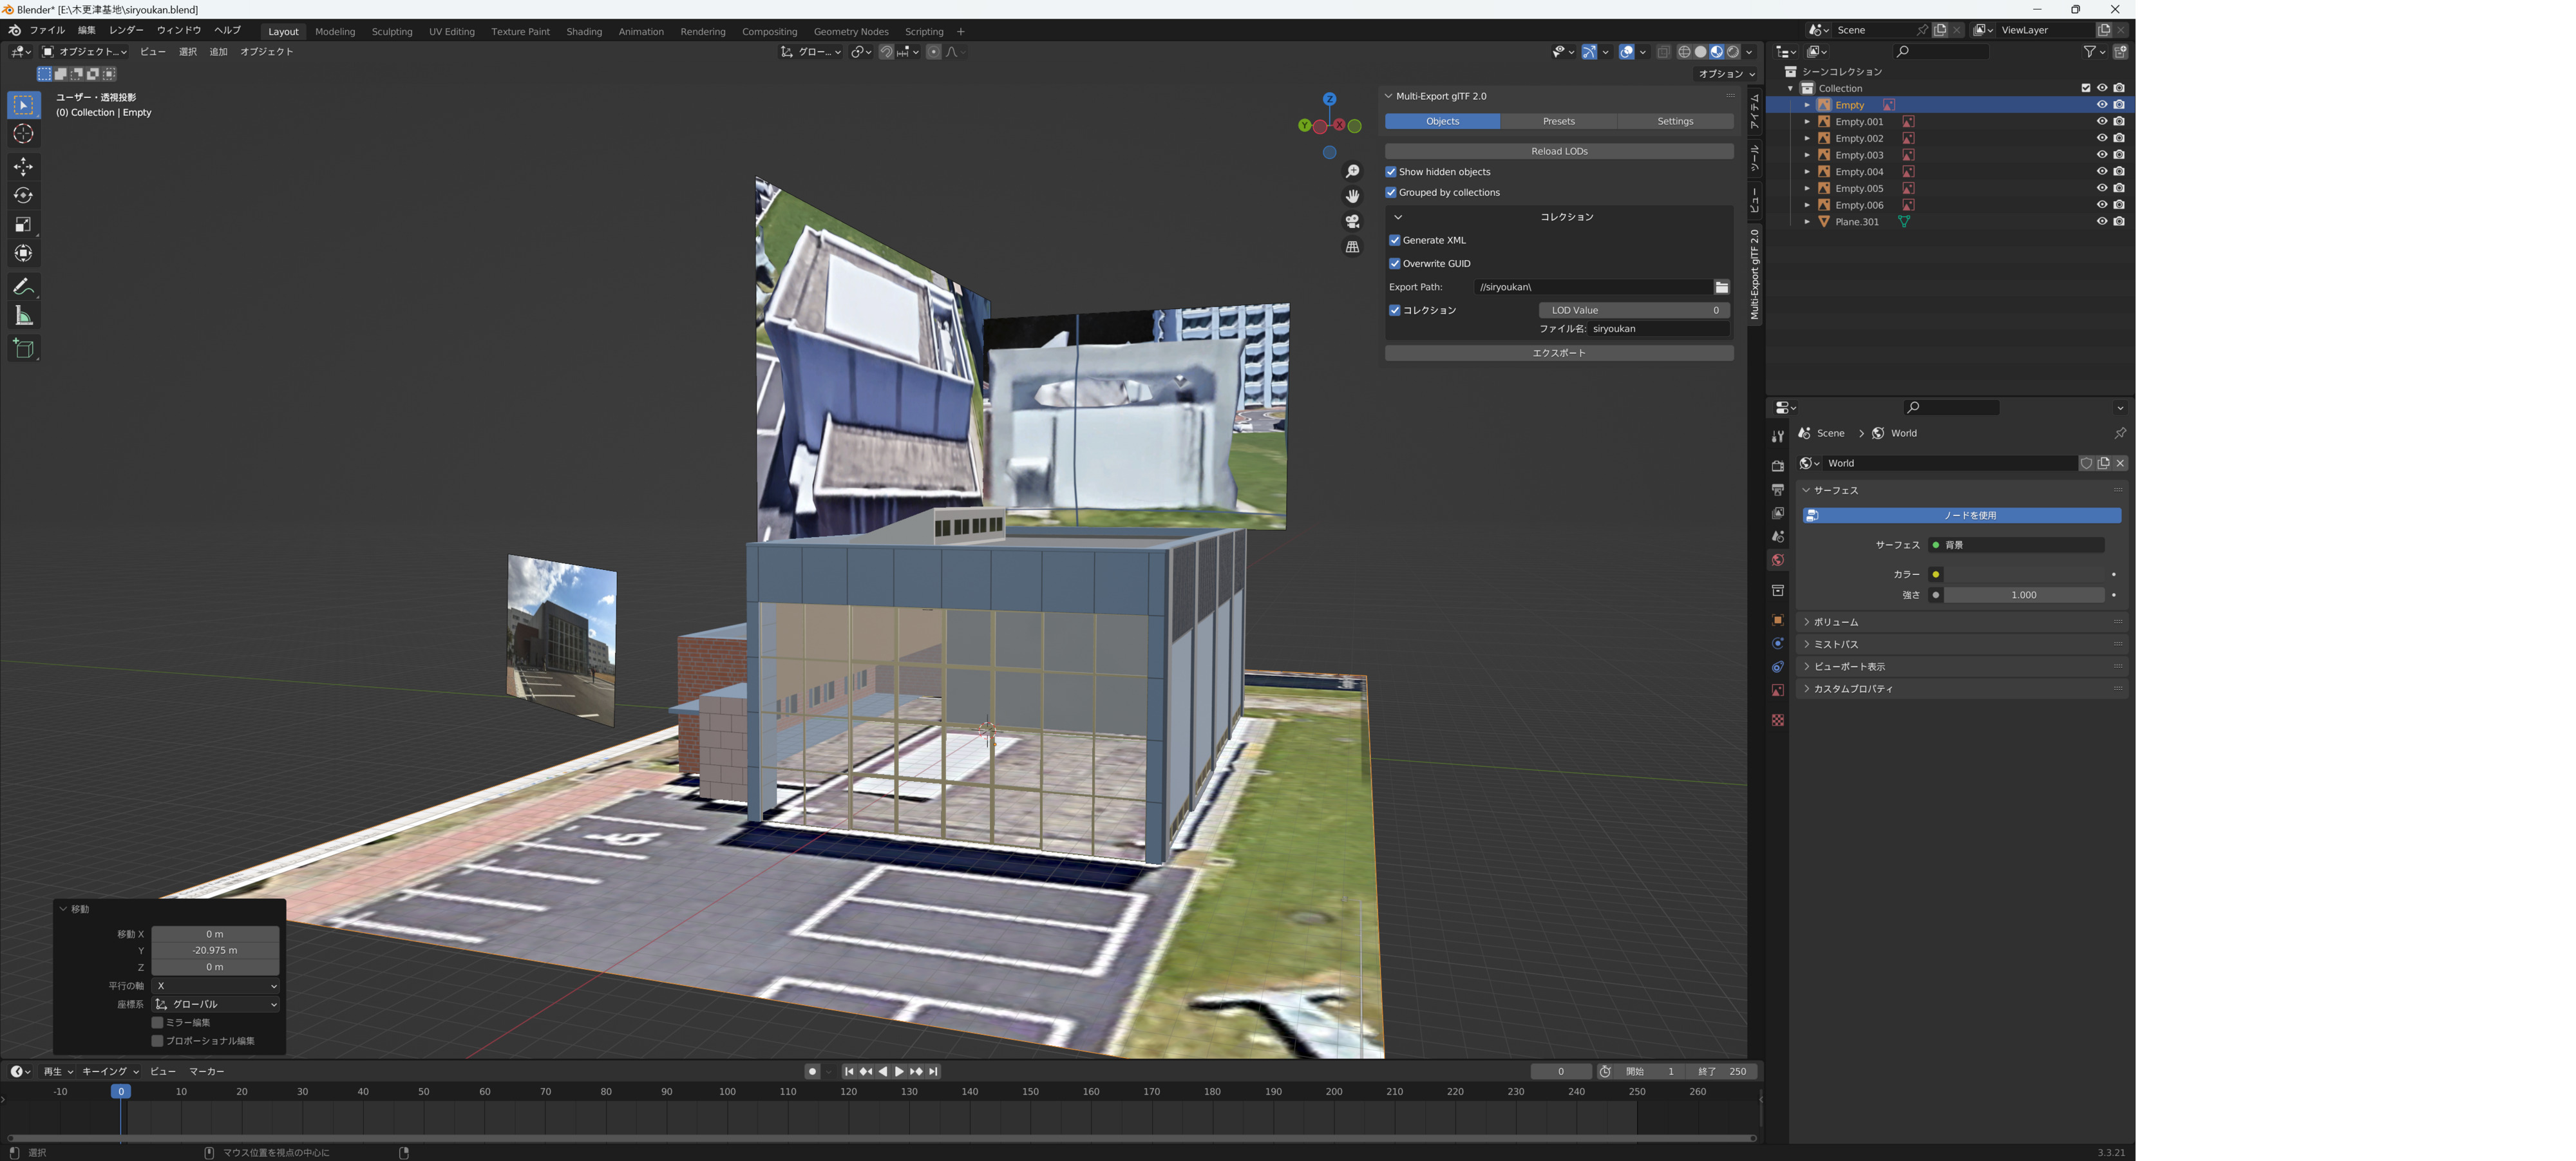Viewport: 2576px width, 1161px height.
Task: Enable ミラー編集 checkbox
Action: pyautogui.click(x=157, y=1022)
